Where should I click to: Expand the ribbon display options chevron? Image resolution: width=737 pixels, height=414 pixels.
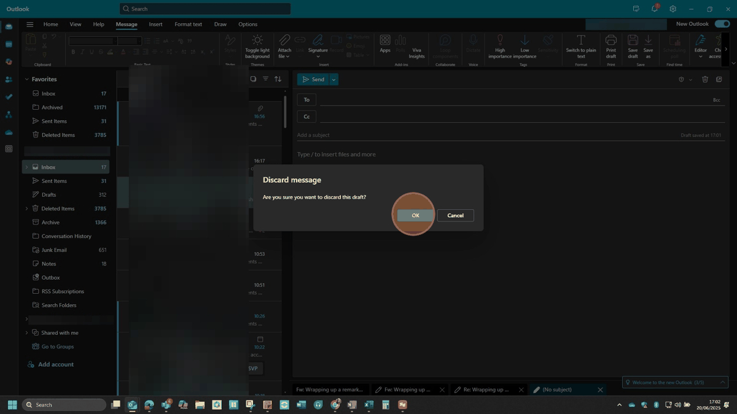733,63
